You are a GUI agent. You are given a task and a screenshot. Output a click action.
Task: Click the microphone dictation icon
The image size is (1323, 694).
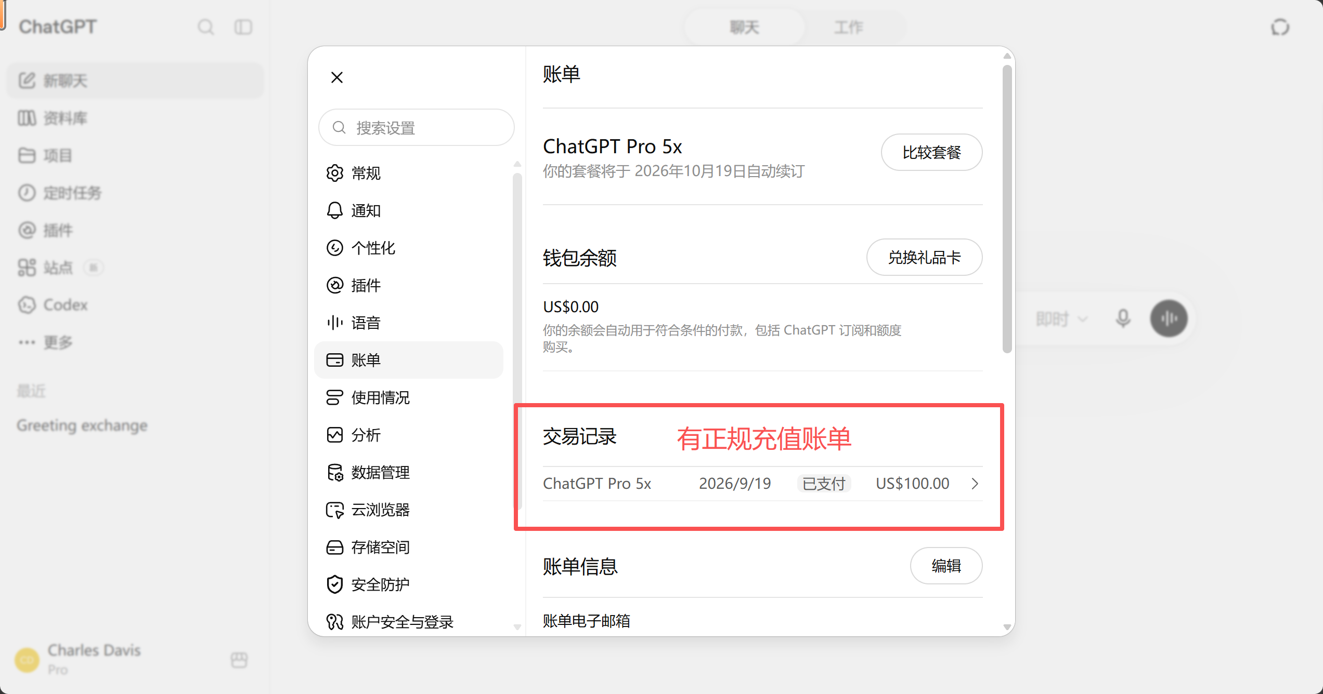coord(1123,318)
